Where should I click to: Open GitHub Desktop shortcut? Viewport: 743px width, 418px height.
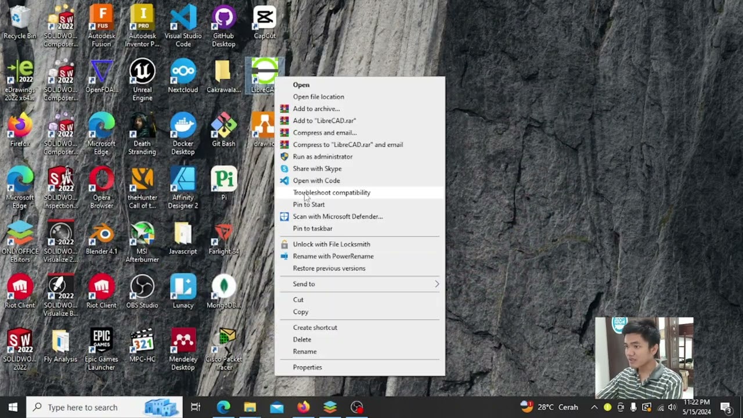click(x=223, y=27)
